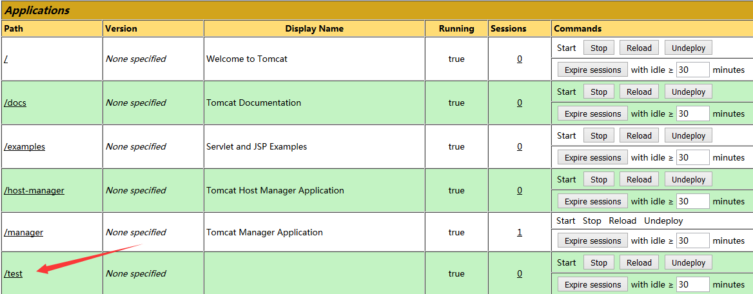
Task: Click the Applications section title
Action: click(x=37, y=10)
